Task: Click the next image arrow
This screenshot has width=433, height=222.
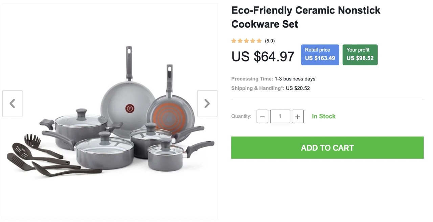Action: [x=207, y=103]
